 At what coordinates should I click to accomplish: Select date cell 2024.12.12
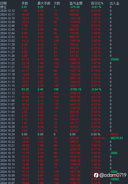(7, 11)
